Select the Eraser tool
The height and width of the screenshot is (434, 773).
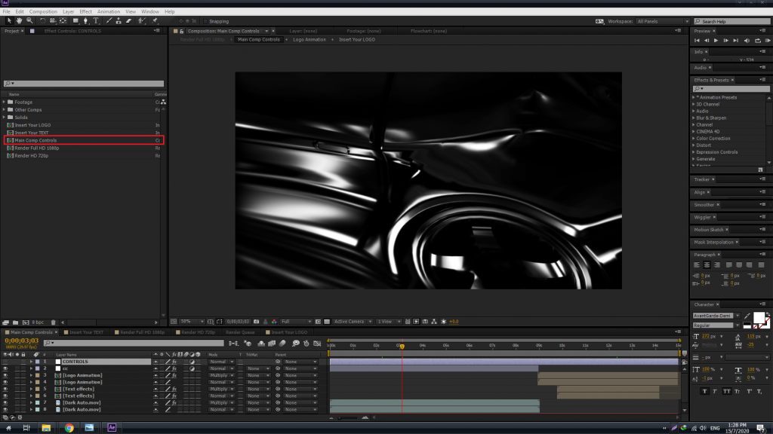[129, 20]
